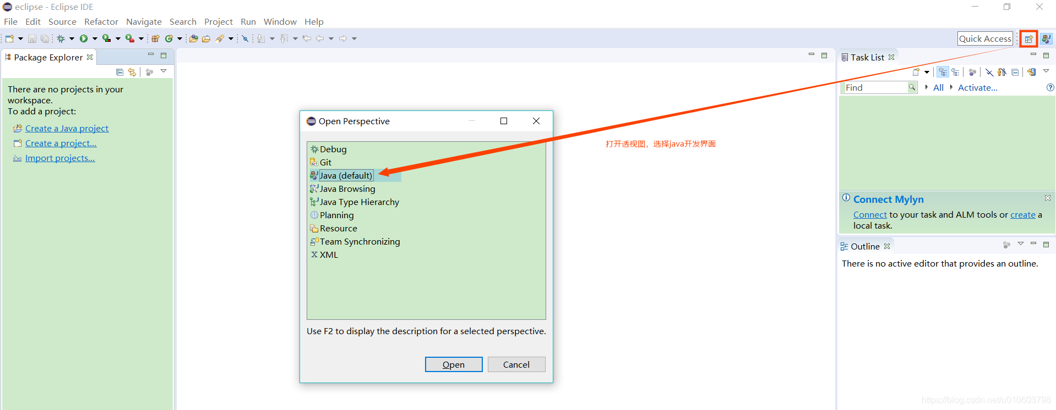Toggle Focus on Active Task in Package Explorer
Viewport: 1056px width, 410px height.
click(149, 72)
